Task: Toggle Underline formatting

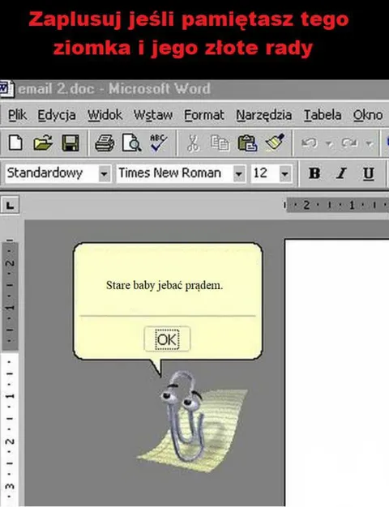Action: pos(368,173)
